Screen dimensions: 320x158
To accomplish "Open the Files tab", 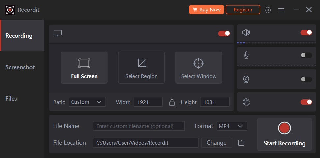I will pyautogui.click(x=11, y=99).
